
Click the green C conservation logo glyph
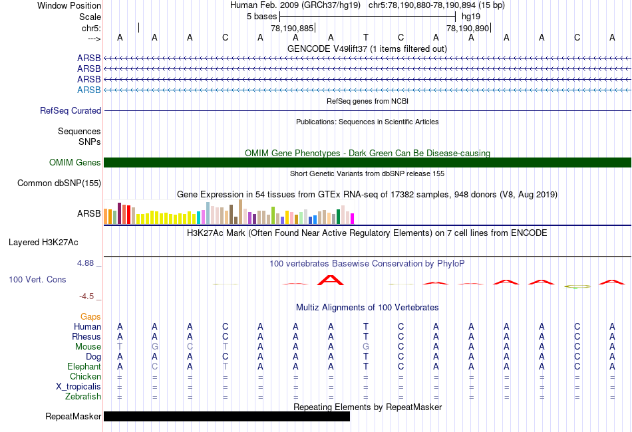pyautogui.click(x=577, y=286)
